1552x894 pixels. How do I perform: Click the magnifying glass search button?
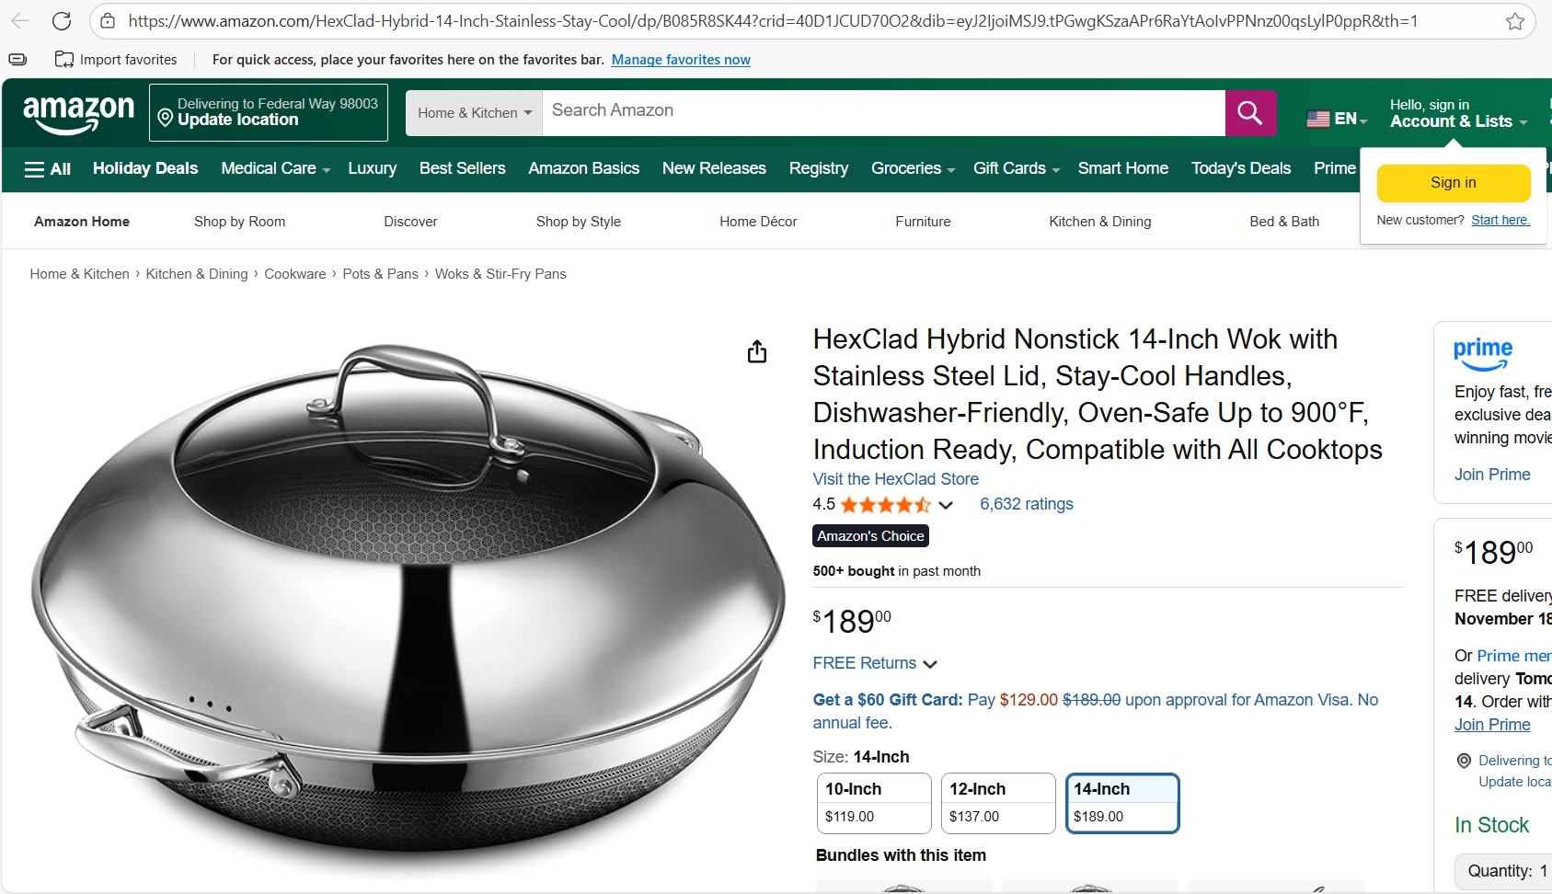click(1249, 113)
